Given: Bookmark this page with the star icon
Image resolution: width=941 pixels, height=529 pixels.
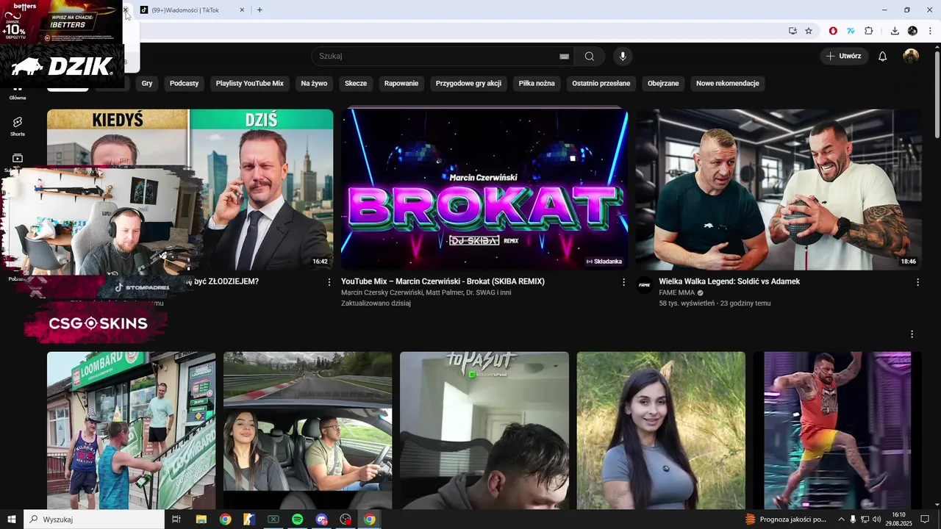Looking at the screenshot, I should click(x=809, y=31).
